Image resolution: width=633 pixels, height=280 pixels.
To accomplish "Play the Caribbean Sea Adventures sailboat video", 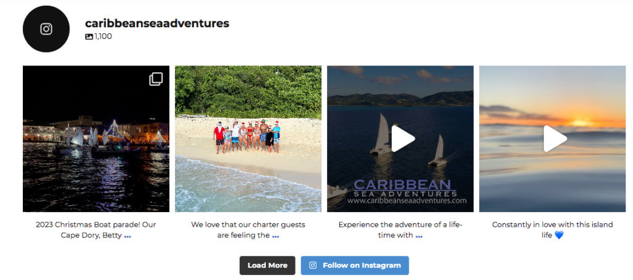I will [403, 138].
